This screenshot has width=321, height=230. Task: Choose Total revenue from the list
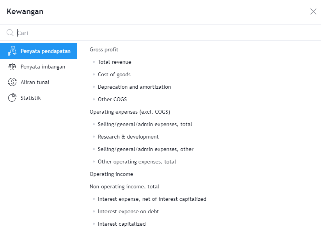114,62
